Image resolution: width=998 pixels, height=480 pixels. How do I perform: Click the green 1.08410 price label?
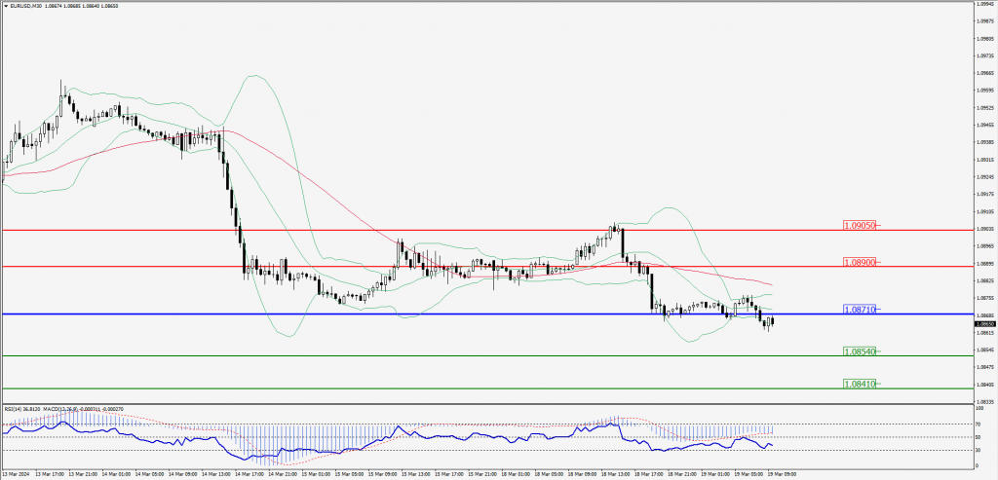pos(861,384)
